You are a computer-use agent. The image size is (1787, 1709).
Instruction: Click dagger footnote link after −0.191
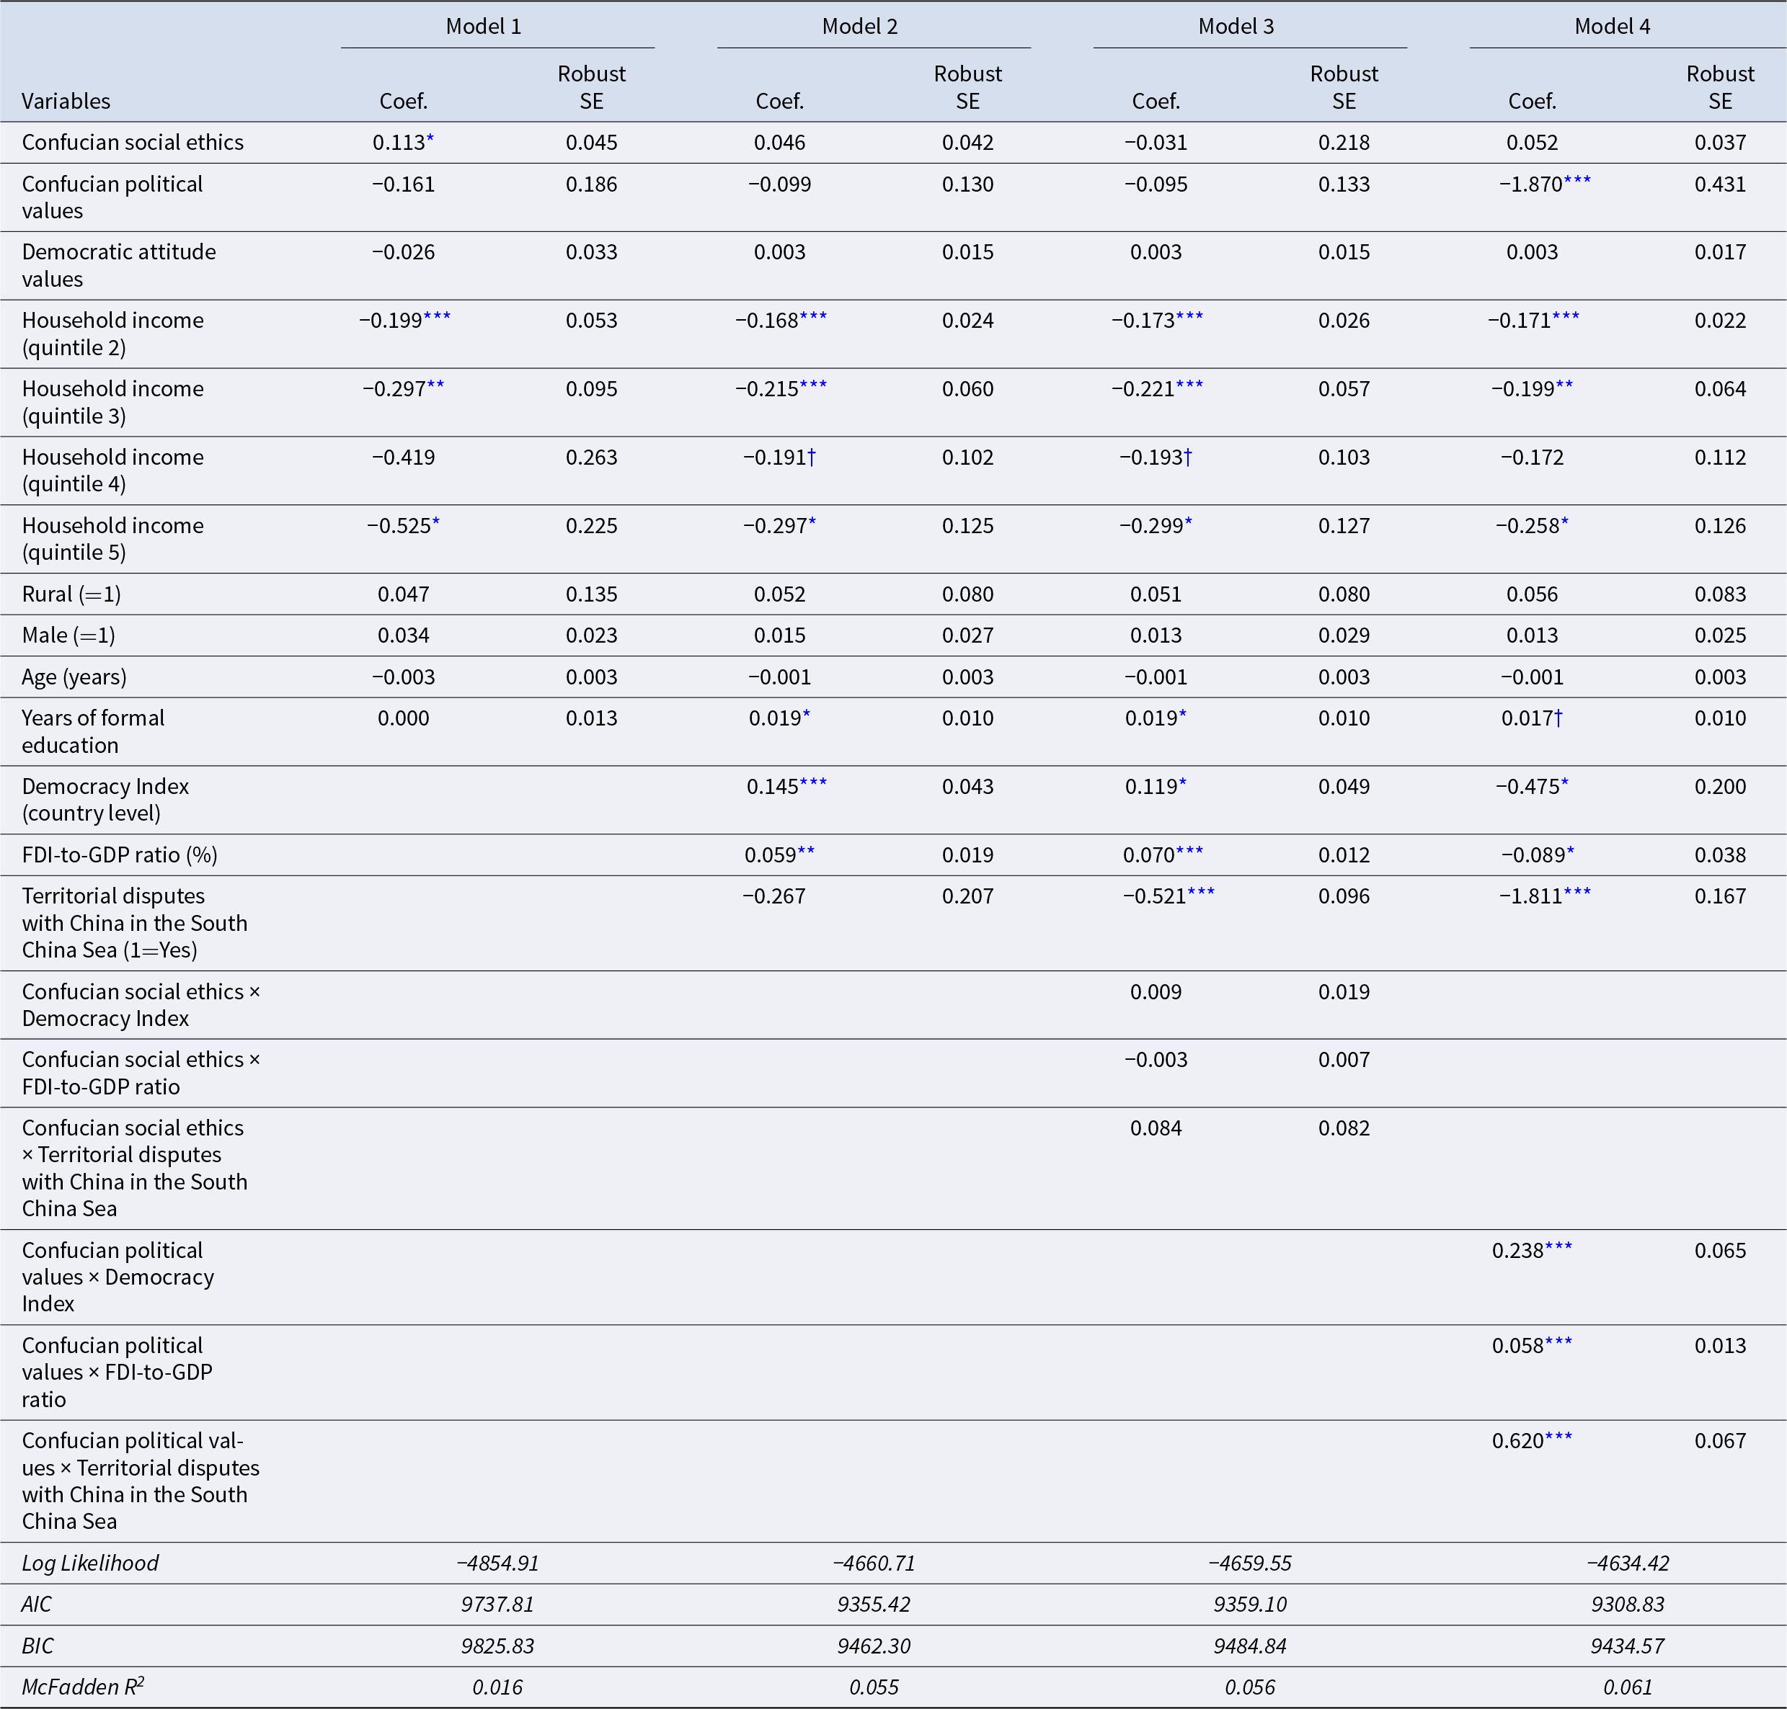click(812, 458)
